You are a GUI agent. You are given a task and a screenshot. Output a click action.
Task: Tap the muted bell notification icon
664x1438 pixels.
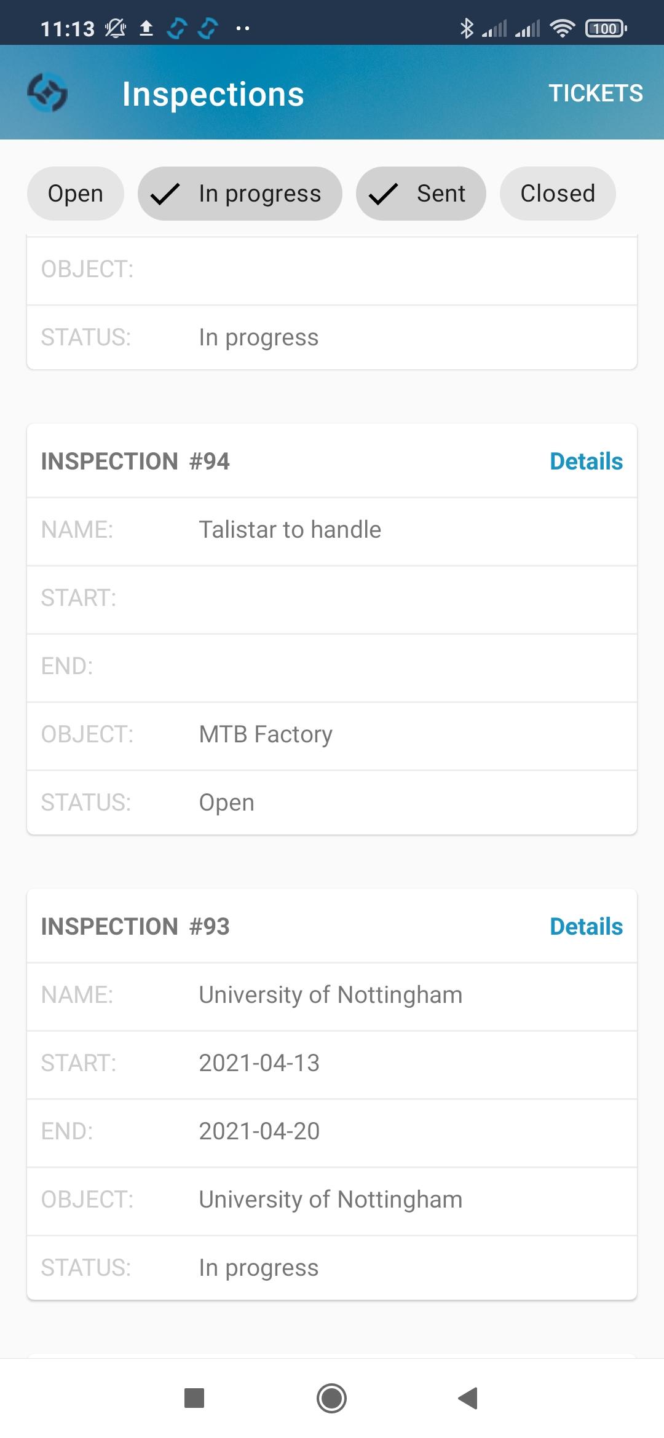point(115,28)
